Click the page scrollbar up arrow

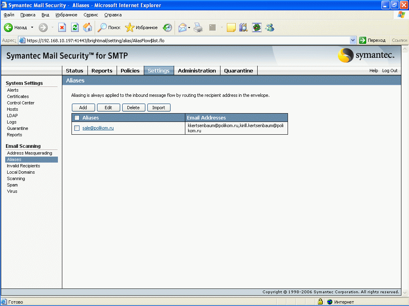pos(405,49)
